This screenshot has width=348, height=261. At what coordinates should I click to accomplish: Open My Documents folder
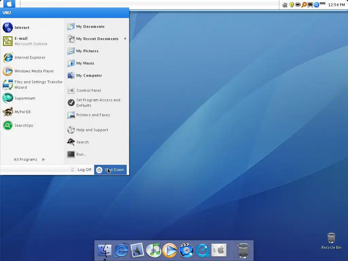coord(97,27)
